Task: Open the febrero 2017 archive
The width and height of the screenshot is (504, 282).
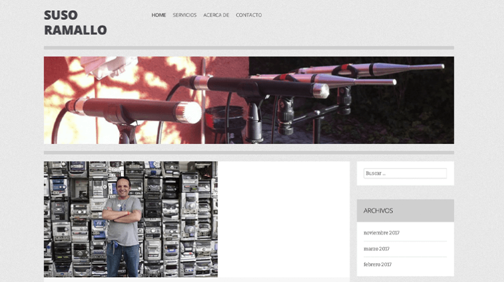Action: 378,264
